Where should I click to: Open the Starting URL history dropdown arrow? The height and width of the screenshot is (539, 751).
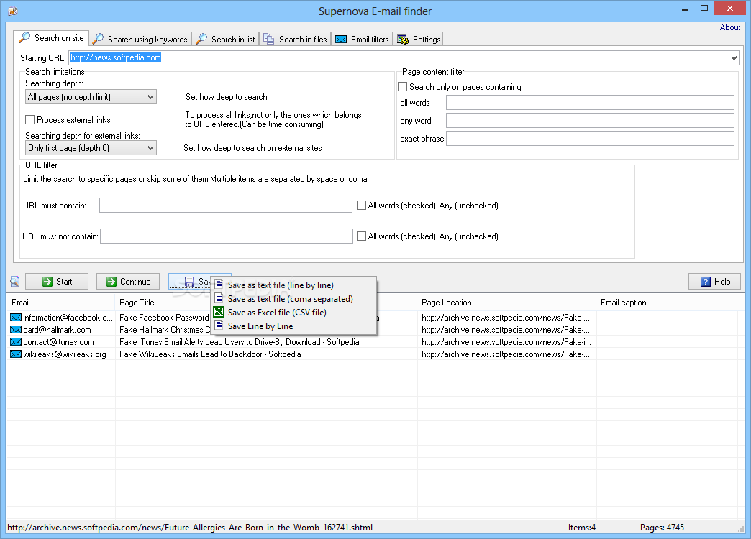coord(734,58)
